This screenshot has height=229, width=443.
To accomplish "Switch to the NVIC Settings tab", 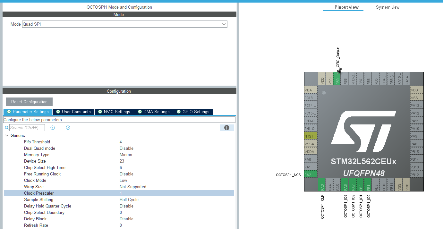I will coord(114,112).
